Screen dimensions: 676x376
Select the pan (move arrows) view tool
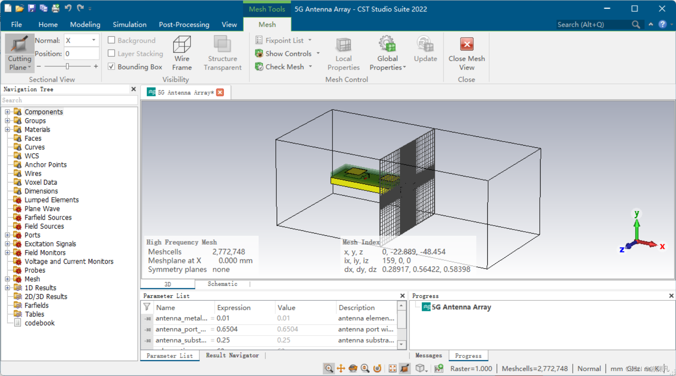coord(341,369)
